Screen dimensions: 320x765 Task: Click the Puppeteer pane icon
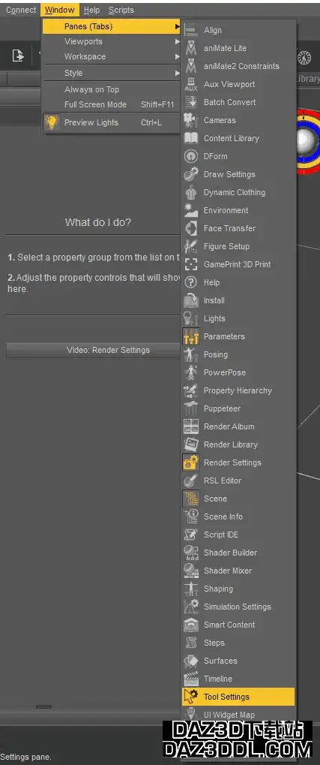pyautogui.click(x=190, y=408)
